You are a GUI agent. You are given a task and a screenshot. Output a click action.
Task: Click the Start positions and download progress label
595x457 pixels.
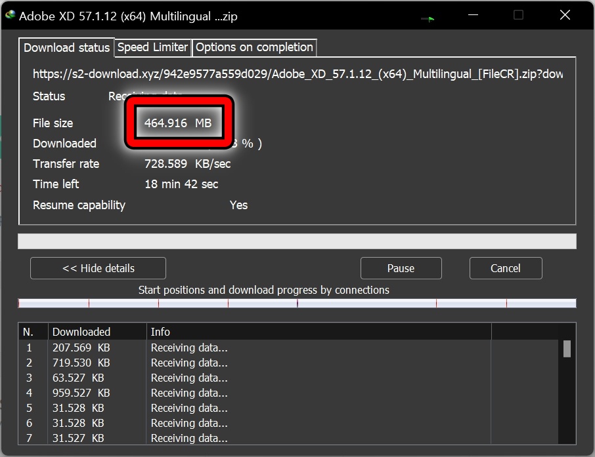tap(264, 290)
